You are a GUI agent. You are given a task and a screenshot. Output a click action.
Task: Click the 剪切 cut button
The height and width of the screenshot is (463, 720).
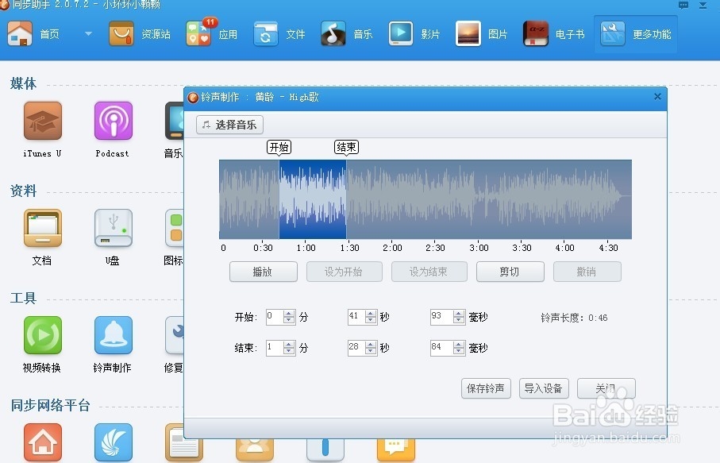click(x=510, y=272)
